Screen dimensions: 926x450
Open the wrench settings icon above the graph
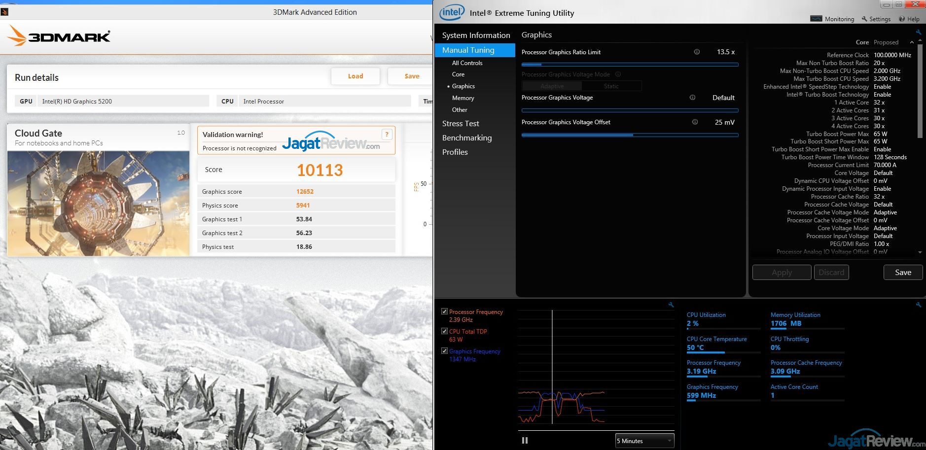[x=671, y=305]
